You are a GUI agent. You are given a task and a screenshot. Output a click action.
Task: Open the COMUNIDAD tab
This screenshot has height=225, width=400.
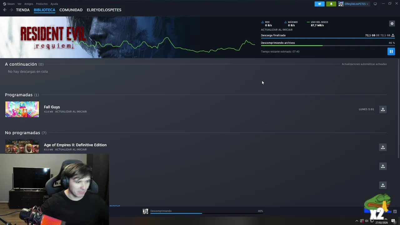coord(71,10)
